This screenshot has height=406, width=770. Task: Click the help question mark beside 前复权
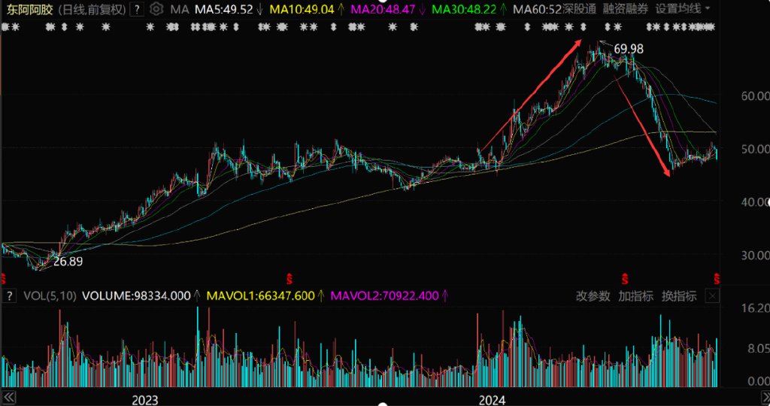point(137,9)
